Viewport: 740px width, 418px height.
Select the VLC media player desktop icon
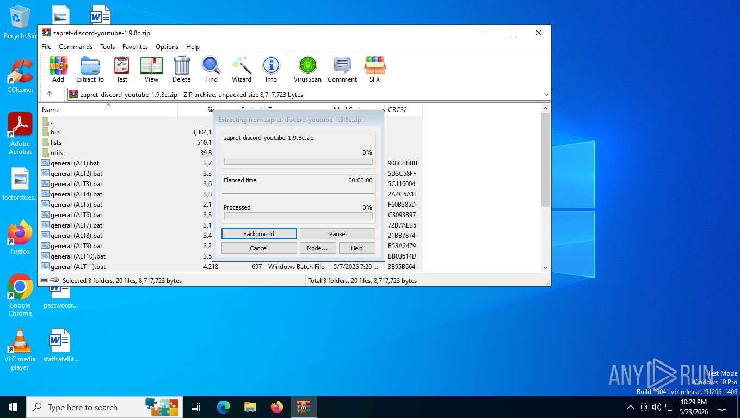pos(20,349)
